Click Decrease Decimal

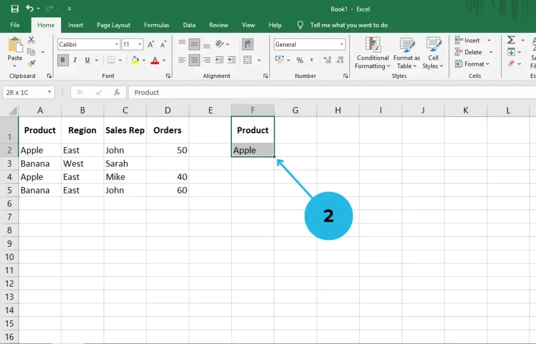pos(340,60)
